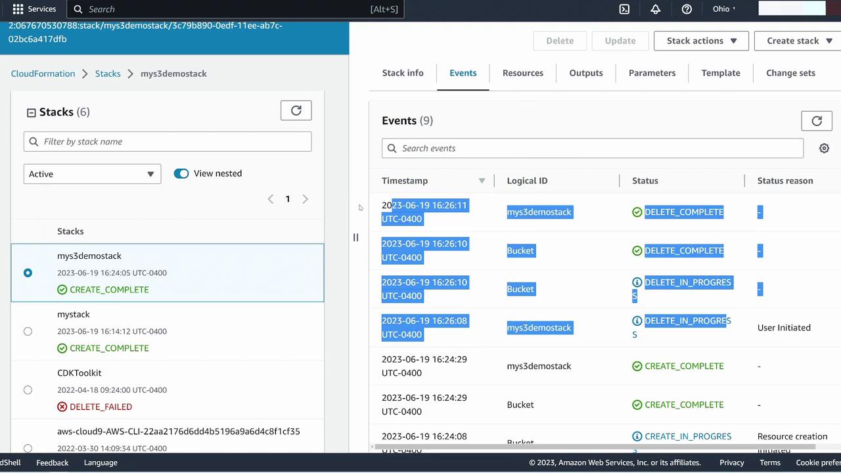Screen dimensions: 841x473
Task: Expand the Stack actions dropdown
Action: (701, 41)
